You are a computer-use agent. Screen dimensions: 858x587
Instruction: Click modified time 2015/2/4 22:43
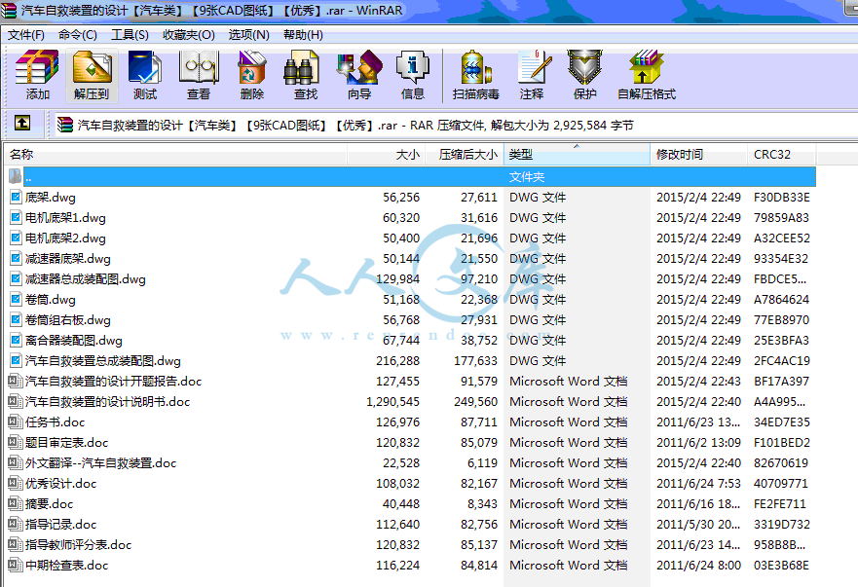[698, 382]
